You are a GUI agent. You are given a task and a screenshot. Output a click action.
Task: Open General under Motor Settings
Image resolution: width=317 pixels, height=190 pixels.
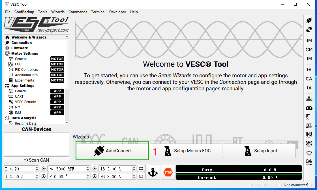click(35, 59)
